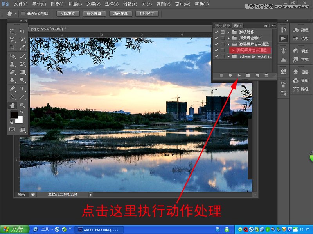Open the Actions panel flyout menu
This screenshot has height=234, width=313.
[x=274, y=25]
